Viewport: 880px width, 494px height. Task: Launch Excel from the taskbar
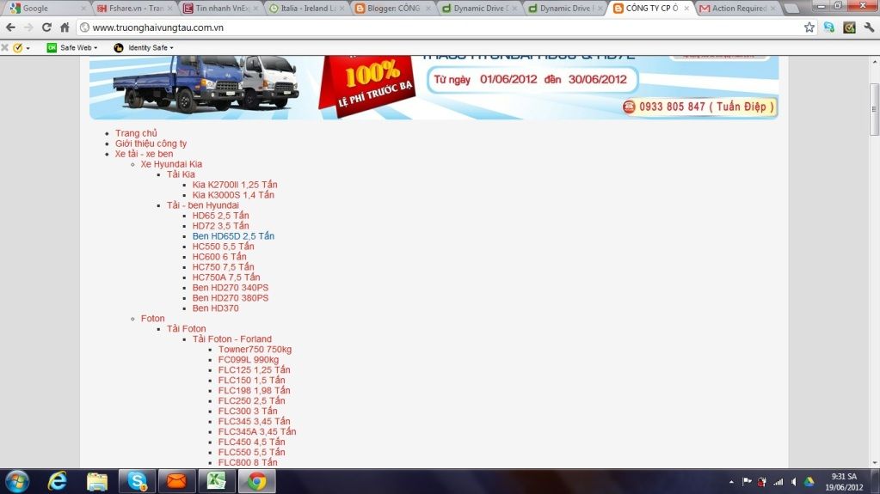[x=216, y=481]
